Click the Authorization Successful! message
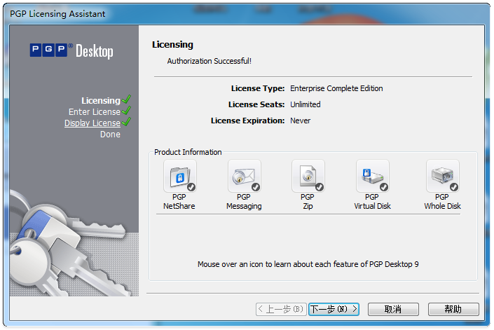Viewport: 494px width, 330px height. tap(210, 61)
